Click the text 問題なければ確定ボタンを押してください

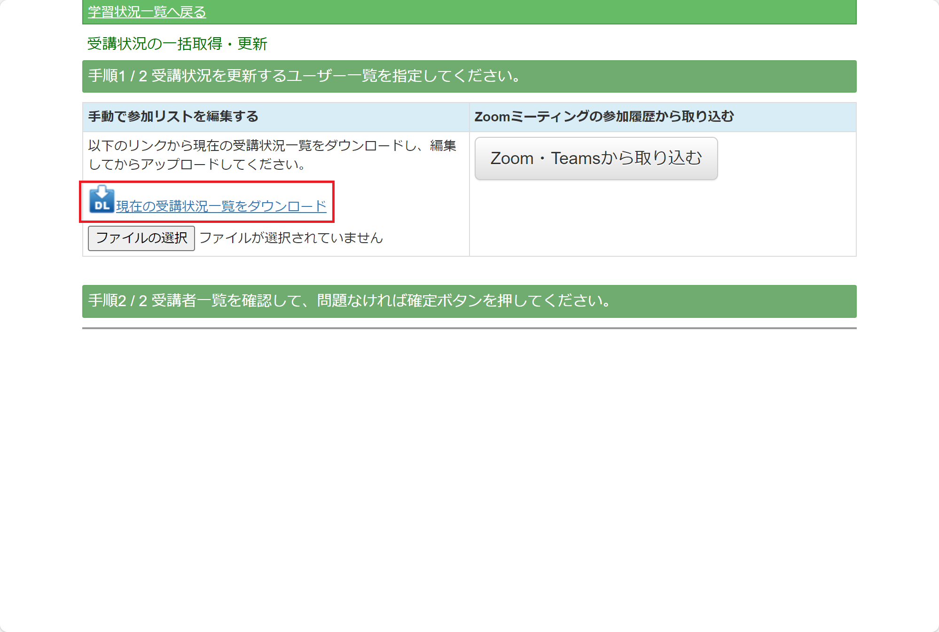click(464, 301)
